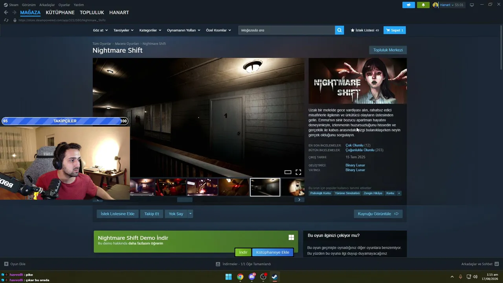Click the Hanart profile avatar

point(435,5)
